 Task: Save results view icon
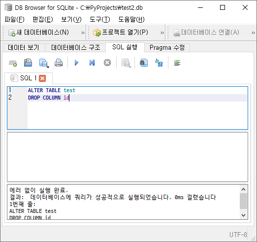(x=126, y=63)
